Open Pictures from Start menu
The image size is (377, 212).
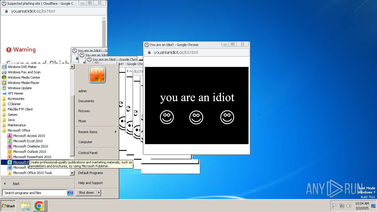click(x=84, y=111)
